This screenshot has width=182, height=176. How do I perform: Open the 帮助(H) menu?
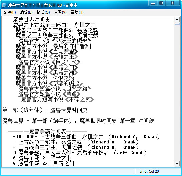pos(77,12)
